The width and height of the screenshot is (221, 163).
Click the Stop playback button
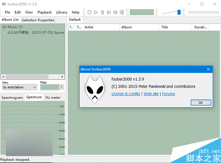[90, 13]
